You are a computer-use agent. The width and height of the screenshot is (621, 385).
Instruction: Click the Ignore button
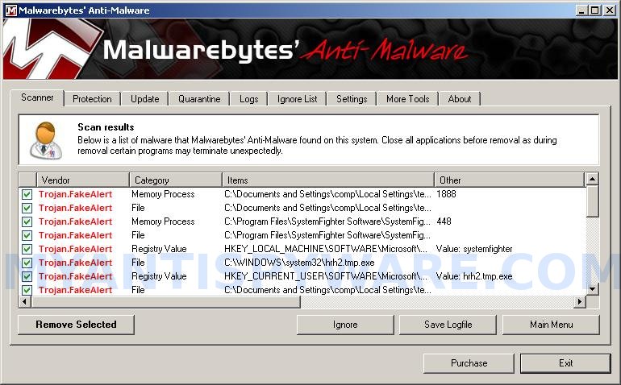point(345,325)
